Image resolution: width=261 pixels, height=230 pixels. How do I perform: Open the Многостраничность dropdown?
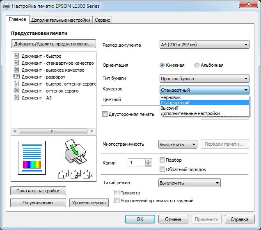(178, 144)
